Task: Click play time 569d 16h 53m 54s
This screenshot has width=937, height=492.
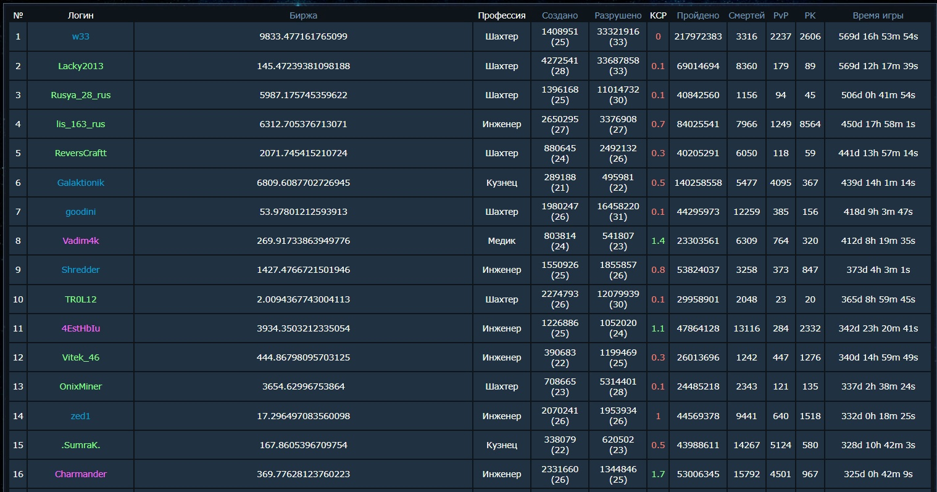Action: coord(878,36)
